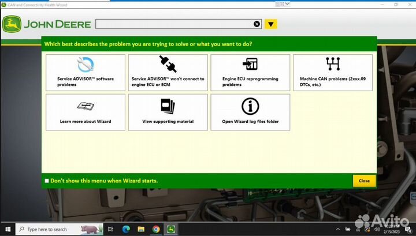This screenshot has height=236, width=416.
Task: Select Service ADVISOR won't connect to ECU tile
Action: 168,73
